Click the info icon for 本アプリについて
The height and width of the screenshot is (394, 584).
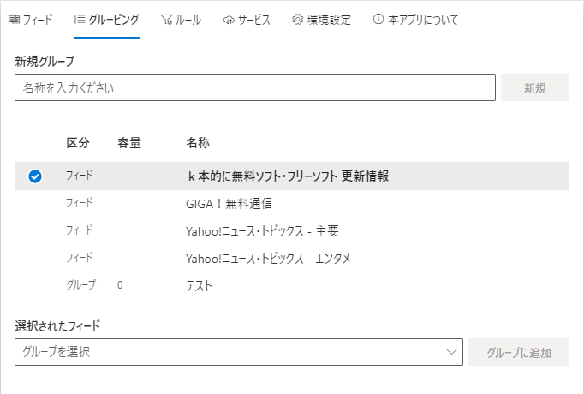click(378, 19)
